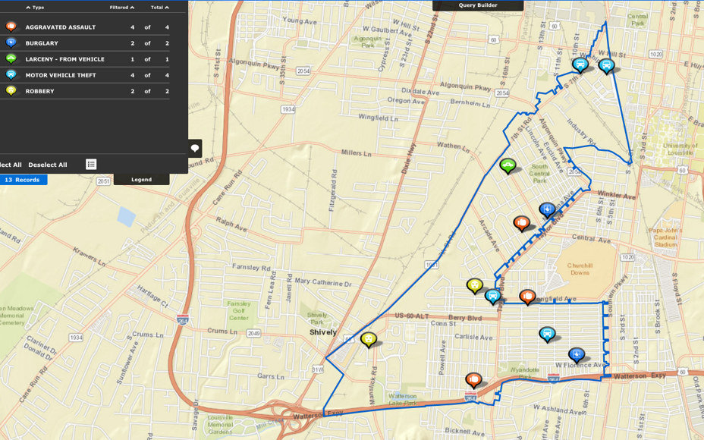Click the Burglary marker near Winkler Ave
This screenshot has width=704, height=440.
(547, 209)
